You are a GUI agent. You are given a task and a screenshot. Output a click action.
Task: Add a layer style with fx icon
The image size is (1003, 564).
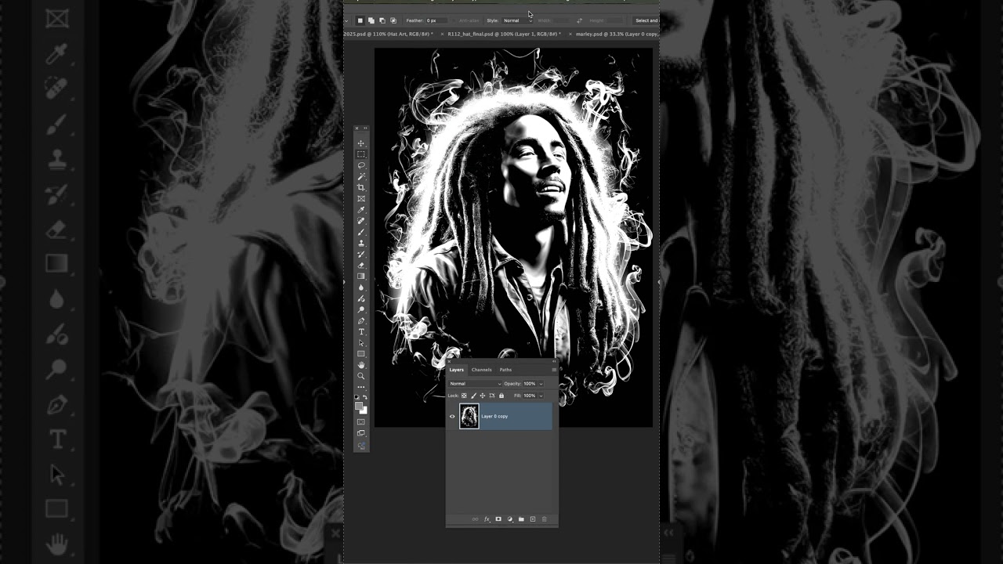[x=487, y=519]
